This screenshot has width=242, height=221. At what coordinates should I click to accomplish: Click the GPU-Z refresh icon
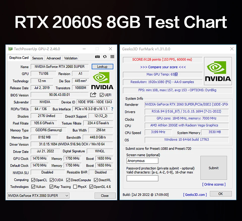(105, 57)
